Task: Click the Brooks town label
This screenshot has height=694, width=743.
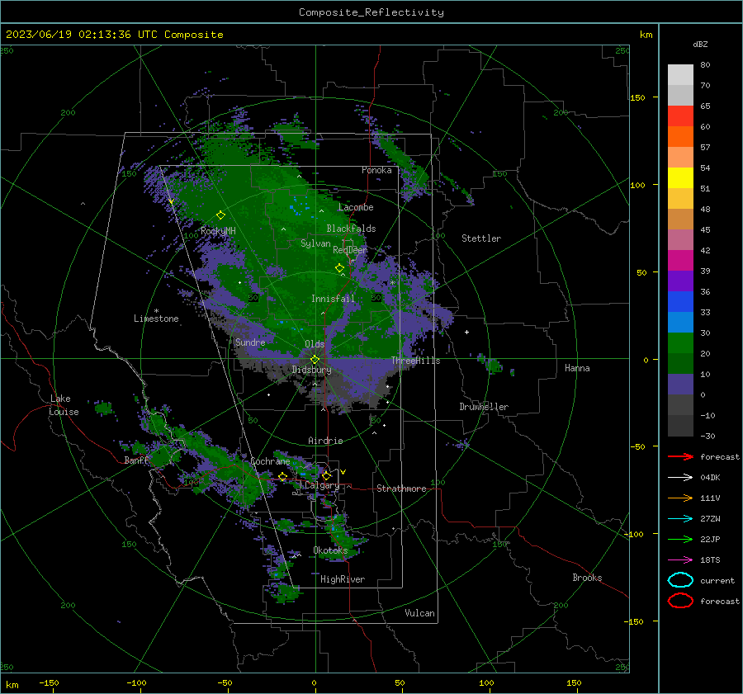Action: (x=587, y=578)
